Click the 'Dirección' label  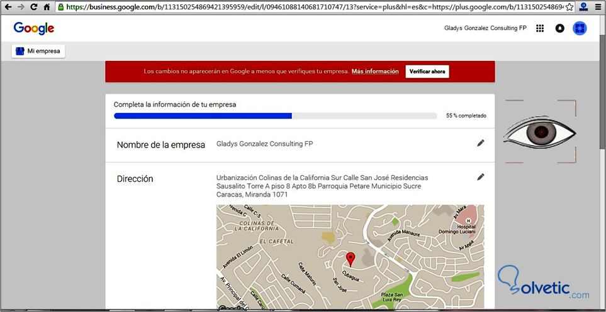135,179
